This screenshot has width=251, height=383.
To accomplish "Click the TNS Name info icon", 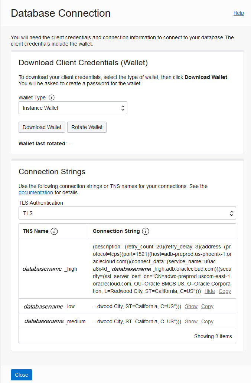I will click(54, 231).
